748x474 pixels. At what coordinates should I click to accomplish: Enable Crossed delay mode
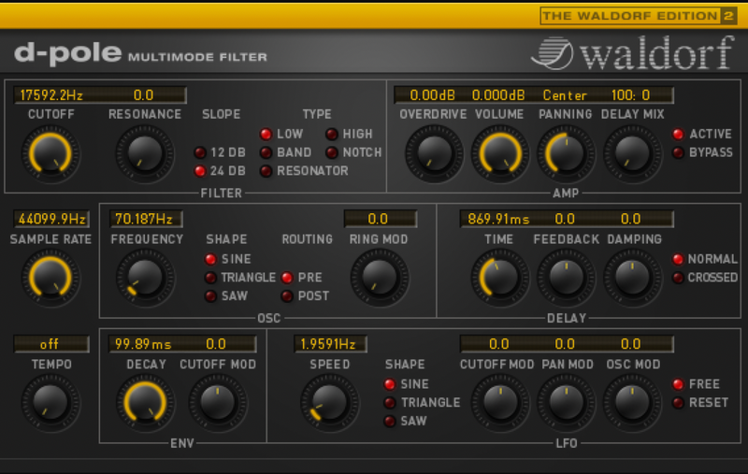click(x=679, y=278)
